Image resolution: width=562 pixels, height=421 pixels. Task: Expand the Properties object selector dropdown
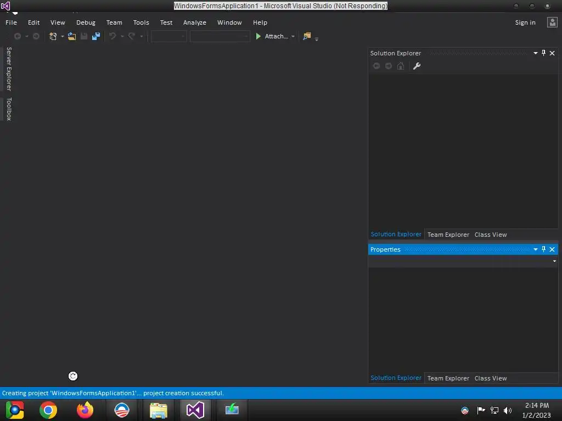click(x=554, y=261)
